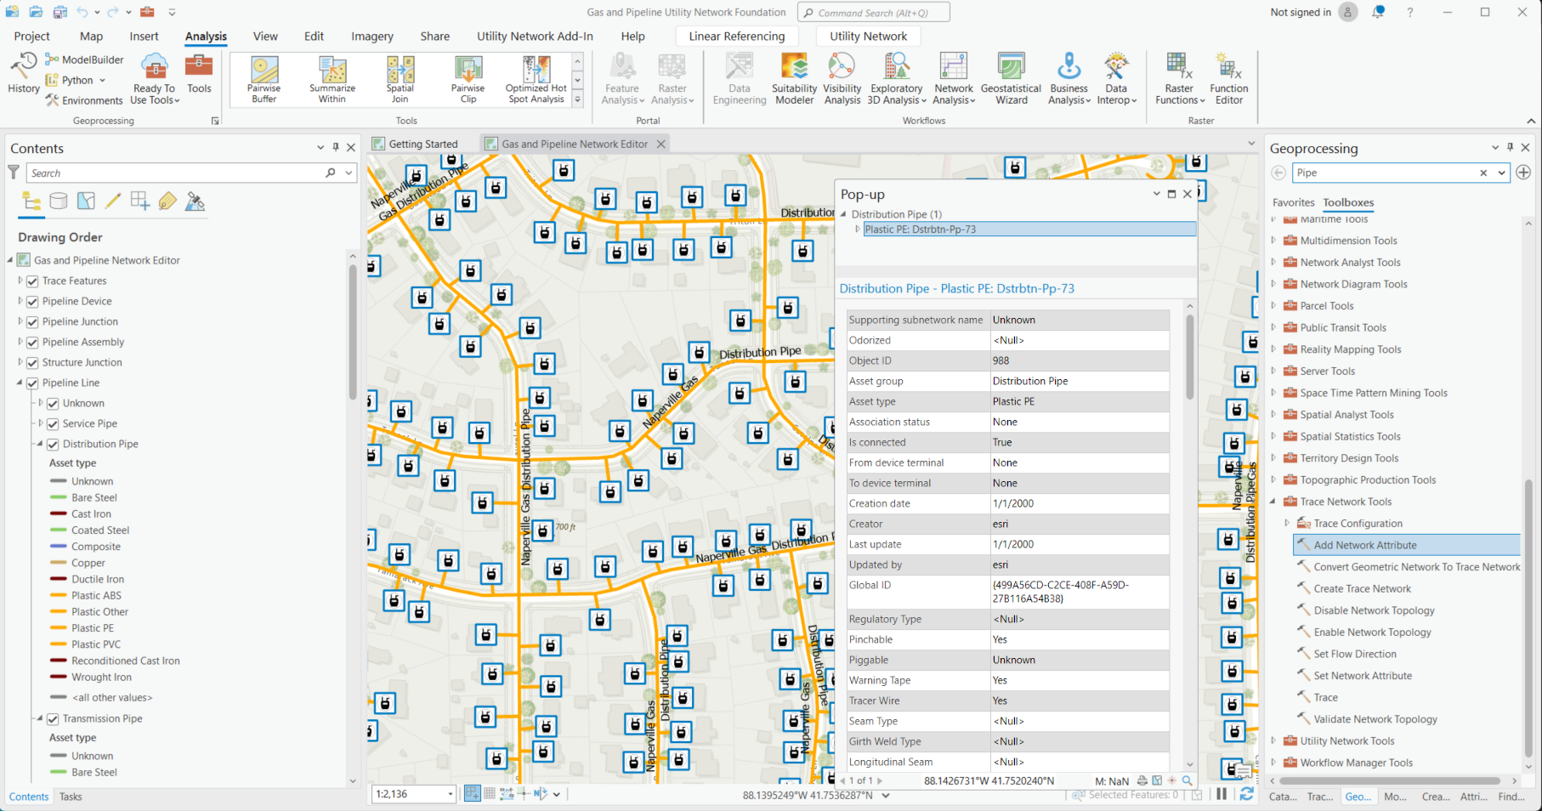1542x811 pixels.
Task: Select the Optimized Hot Spot Analysis tool
Action: pyautogui.click(x=535, y=78)
